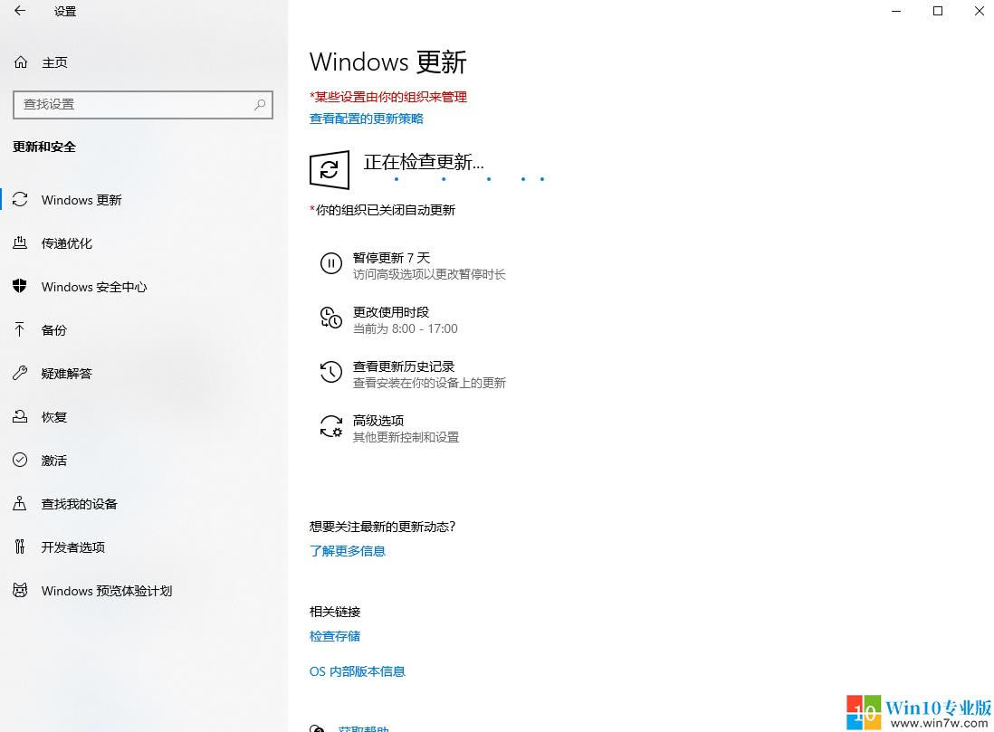The width and height of the screenshot is (994, 732).
Task: Open 高级选项 text entry
Action: [x=378, y=421]
